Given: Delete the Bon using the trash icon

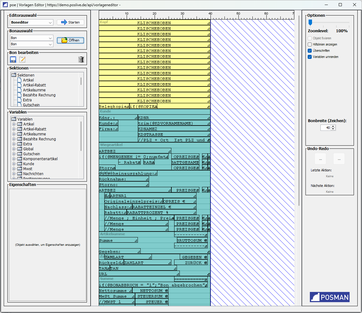Looking at the screenshot, I should [x=81, y=59].
